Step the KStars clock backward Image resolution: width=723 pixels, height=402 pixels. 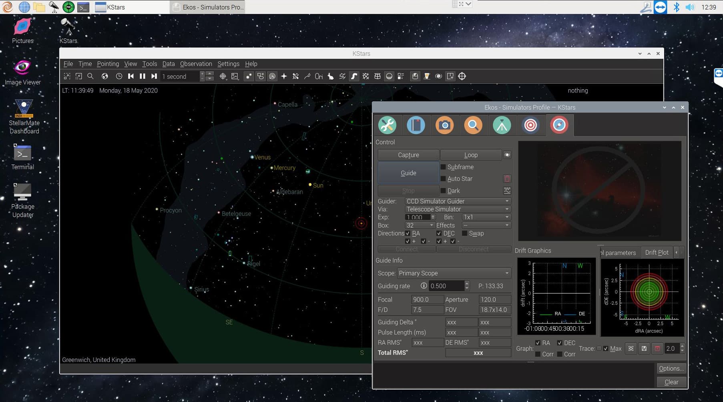[x=131, y=76]
